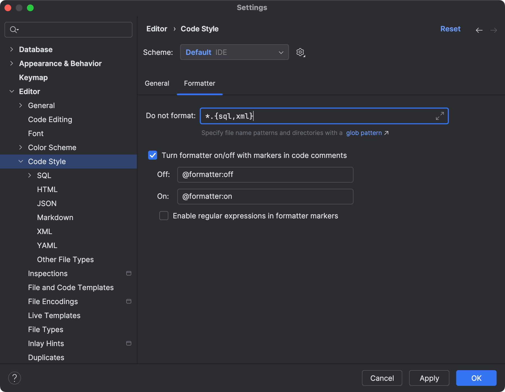
Task: Uncheck Turn formatter on/off with markers
Action: [152, 155]
